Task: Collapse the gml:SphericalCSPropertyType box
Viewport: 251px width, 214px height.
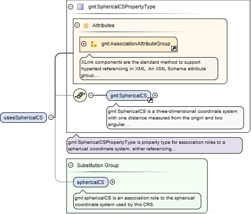Action: (70, 7)
